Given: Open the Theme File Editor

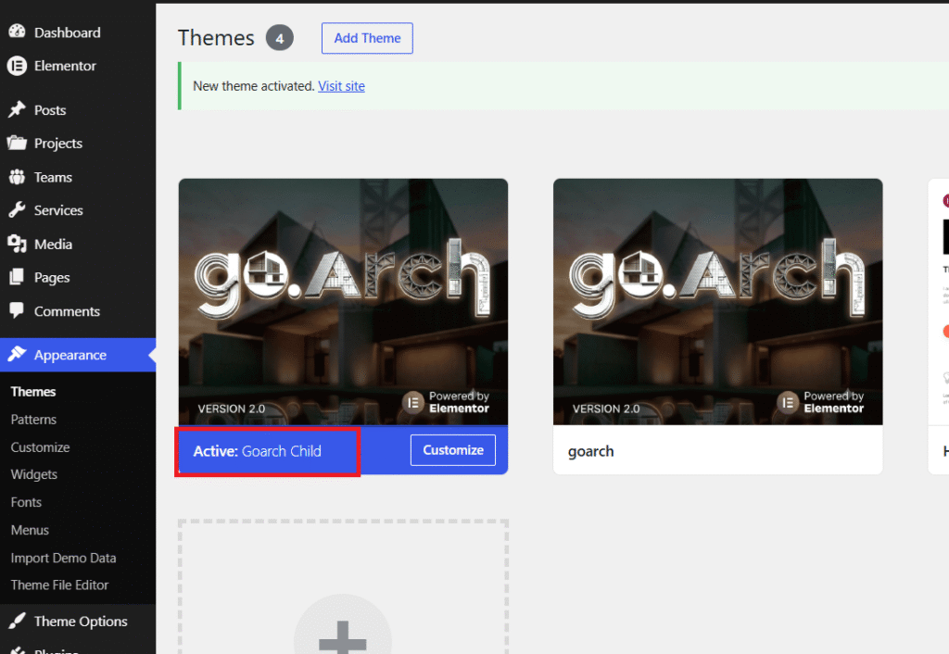Looking at the screenshot, I should (x=59, y=585).
